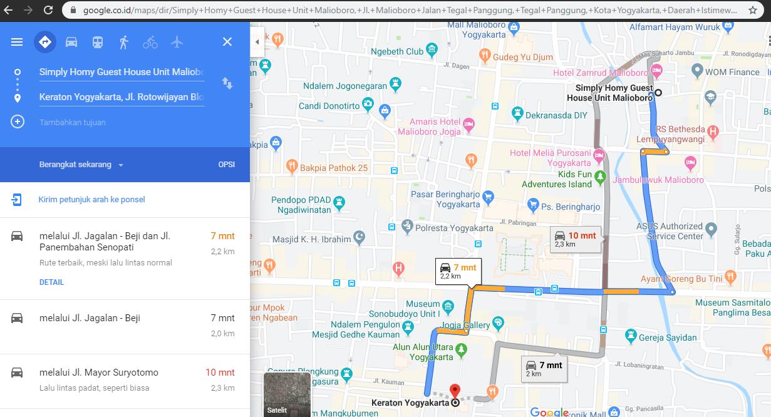Click RS Bethesda Lempuyangwangi hospital marker
Screen dimensions: 771x417
coord(712,131)
